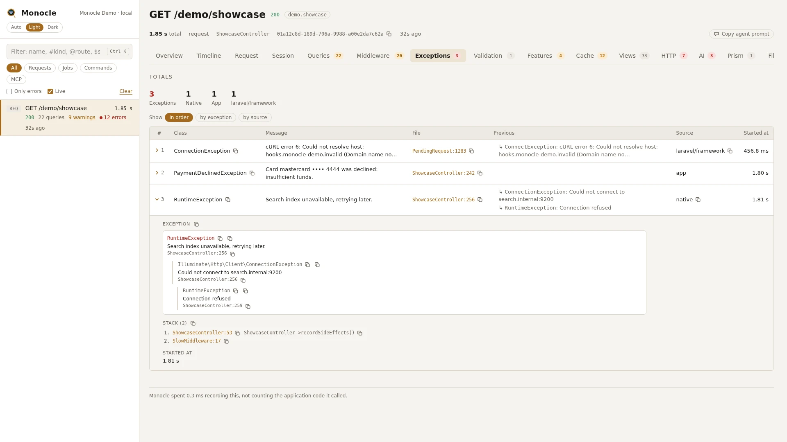Filter sidebar by Jobs
Image resolution: width=787 pixels, height=442 pixels.
tap(68, 68)
